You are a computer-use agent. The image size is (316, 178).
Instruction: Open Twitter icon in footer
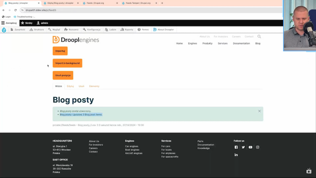pyautogui.click(x=243, y=147)
